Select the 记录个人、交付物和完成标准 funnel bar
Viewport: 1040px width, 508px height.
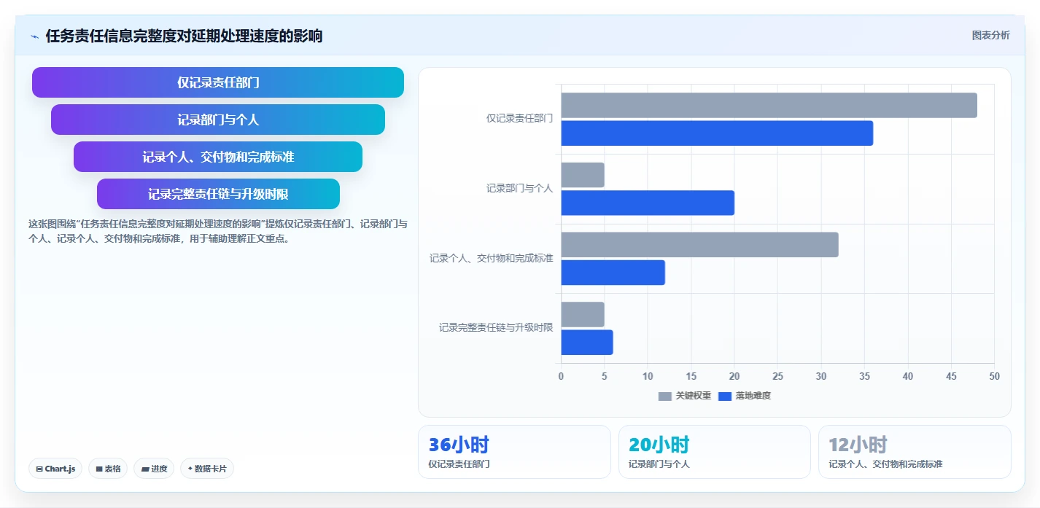pyautogui.click(x=218, y=157)
